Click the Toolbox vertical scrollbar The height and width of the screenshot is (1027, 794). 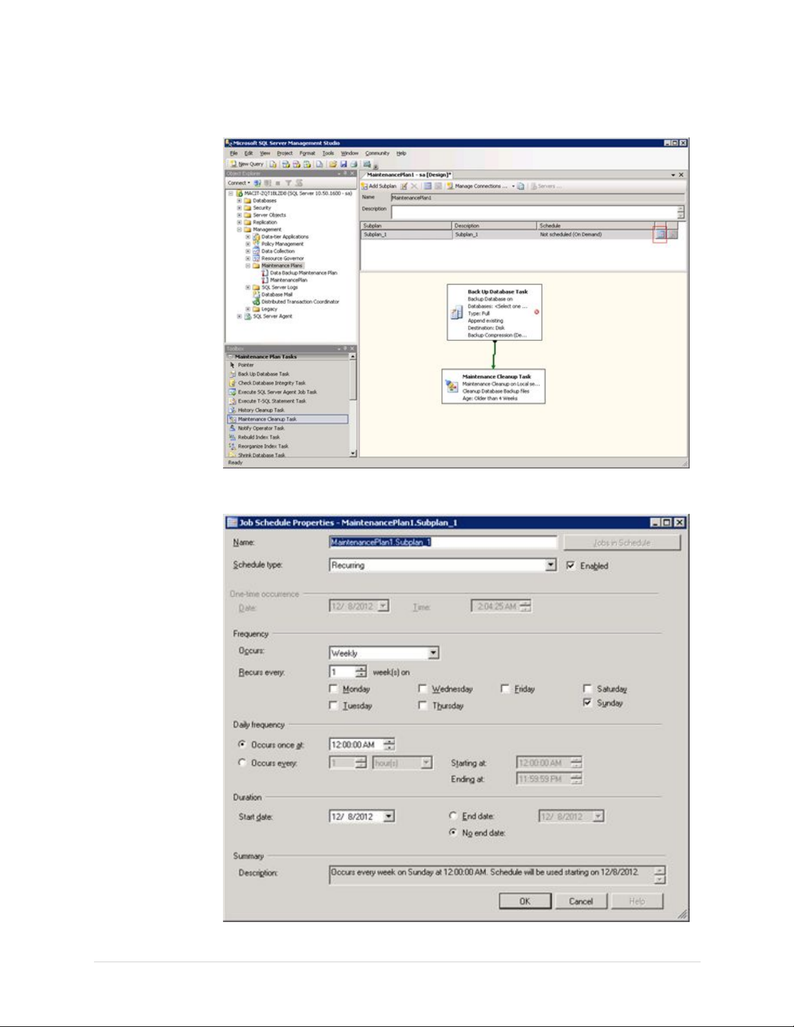pos(353,405)
